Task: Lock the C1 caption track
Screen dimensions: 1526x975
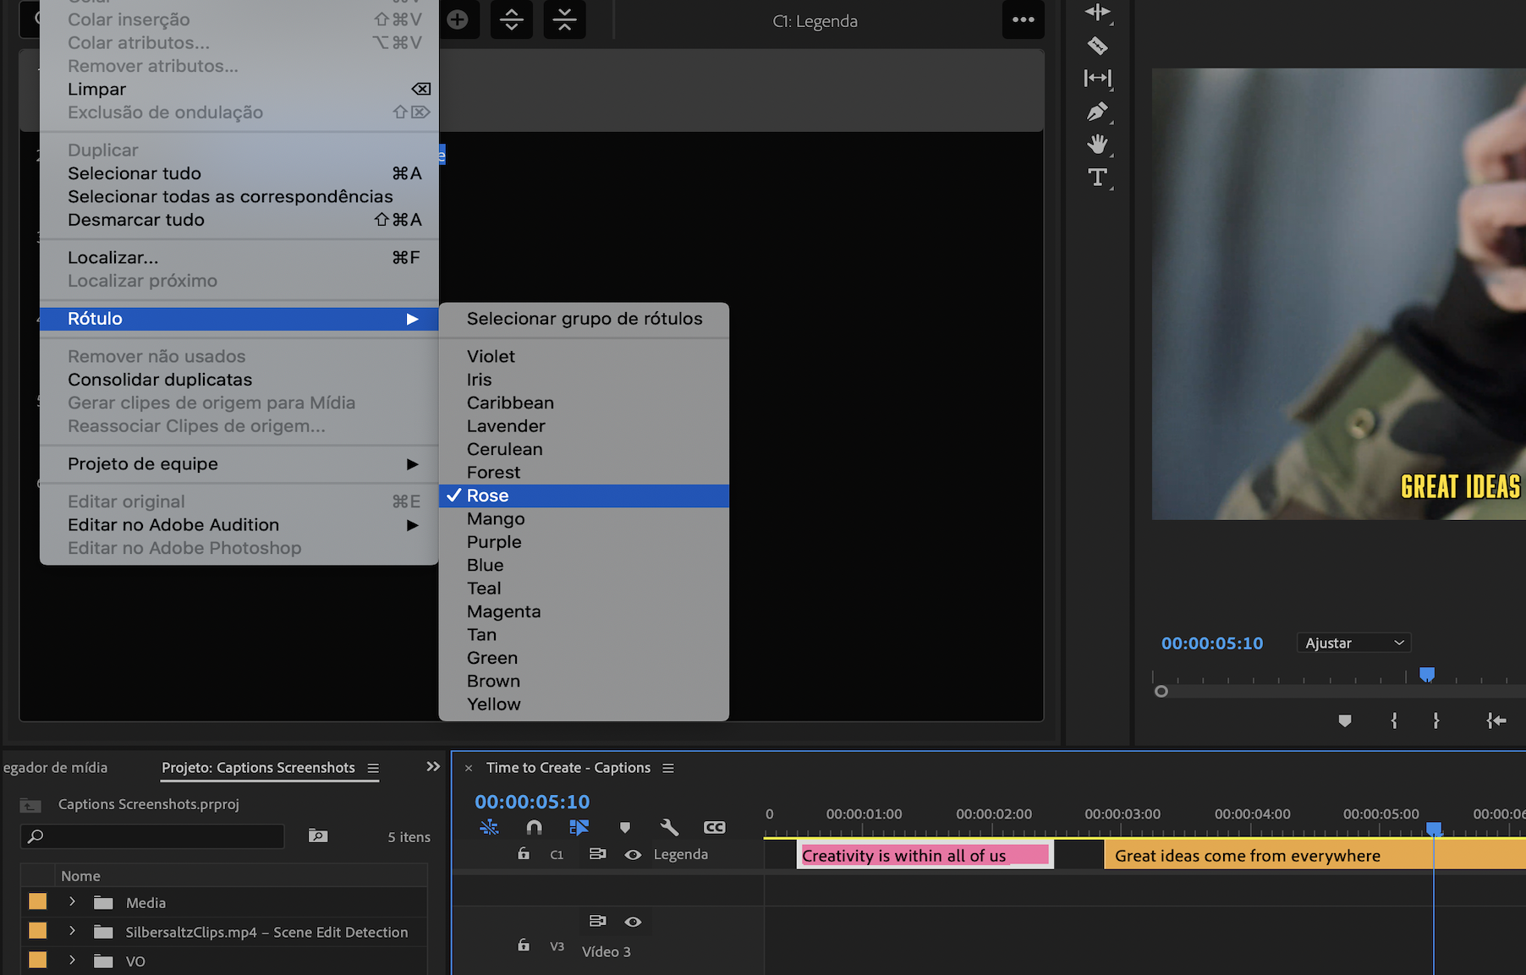Action: 524,854
